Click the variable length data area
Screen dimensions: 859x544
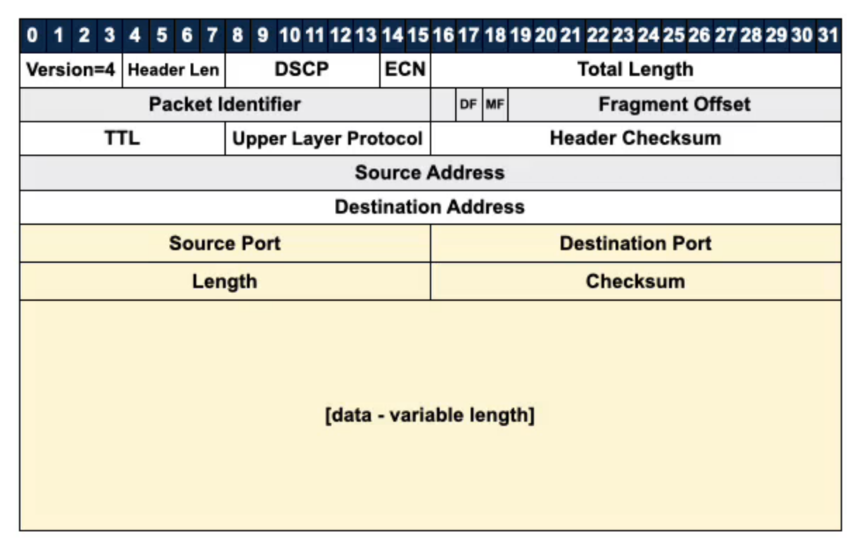tap(430, 415)
